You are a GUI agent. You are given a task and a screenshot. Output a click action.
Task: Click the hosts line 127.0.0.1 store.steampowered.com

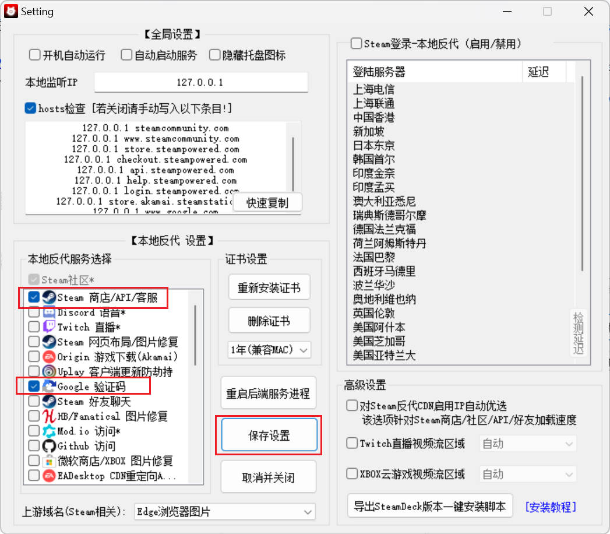[156, 149]
